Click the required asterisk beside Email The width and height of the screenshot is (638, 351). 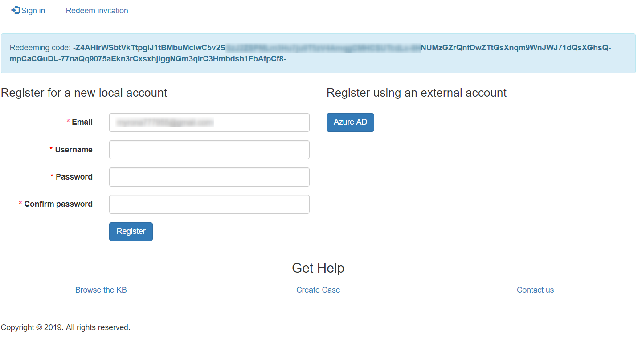click(x=67, y=121)
